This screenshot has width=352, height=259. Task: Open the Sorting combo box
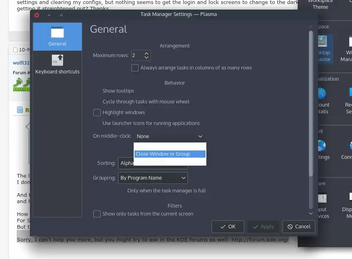pyautogui.click(x=153, y=163)
